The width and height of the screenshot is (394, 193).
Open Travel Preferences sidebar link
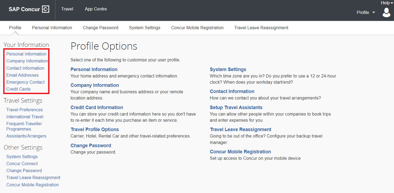24,109
